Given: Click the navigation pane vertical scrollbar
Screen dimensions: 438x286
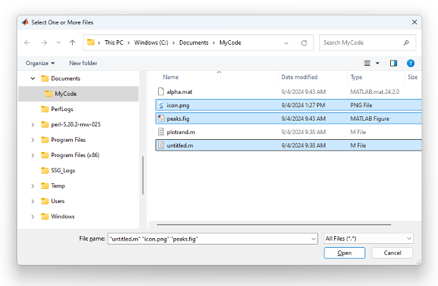Looking at the screenshot, I should (x=143, y=175).
